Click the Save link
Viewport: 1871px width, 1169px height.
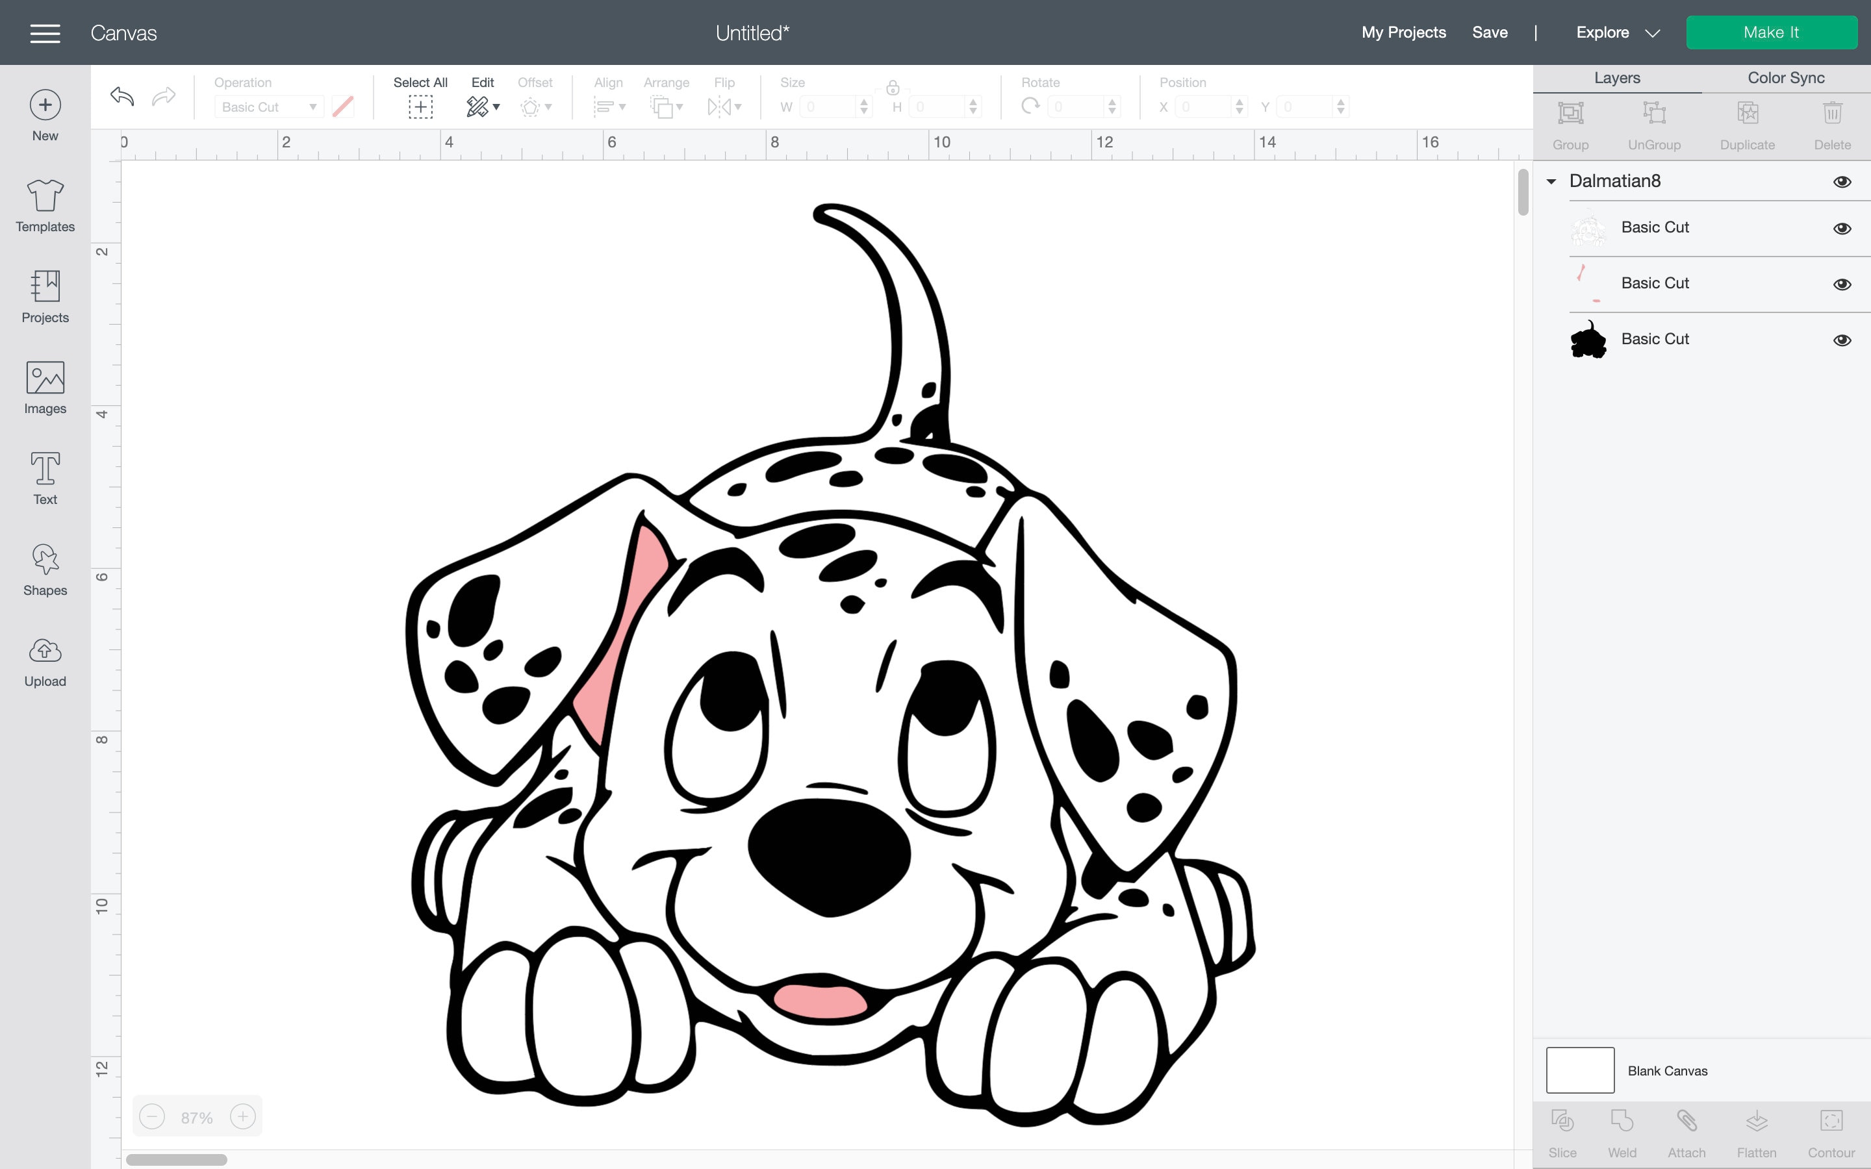1490,32
